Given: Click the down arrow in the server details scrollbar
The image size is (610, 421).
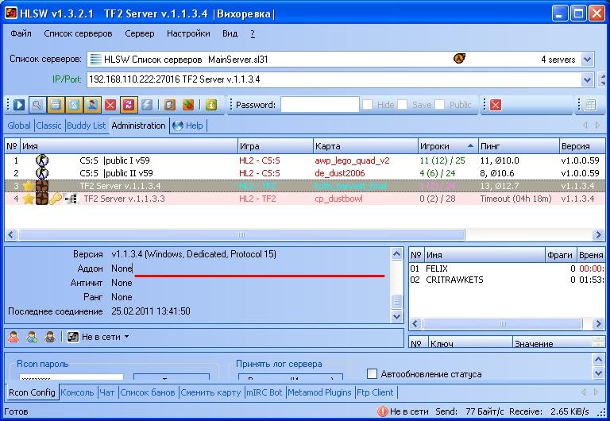Looking at the screenshot, I should [396, 316].
